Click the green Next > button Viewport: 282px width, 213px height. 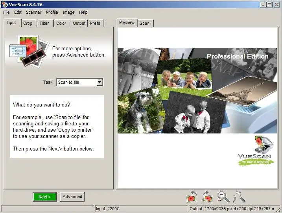tap(45, 197)
